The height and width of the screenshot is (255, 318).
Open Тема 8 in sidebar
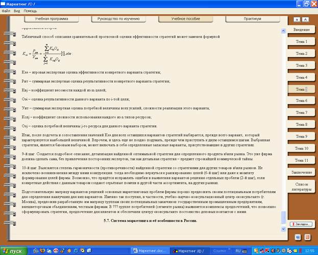pyautogui.click(x=301, y=125)
